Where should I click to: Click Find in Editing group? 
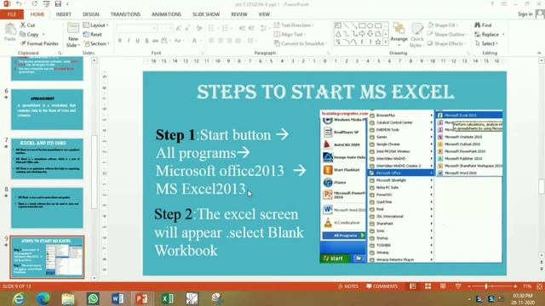(x=483, y=25)
